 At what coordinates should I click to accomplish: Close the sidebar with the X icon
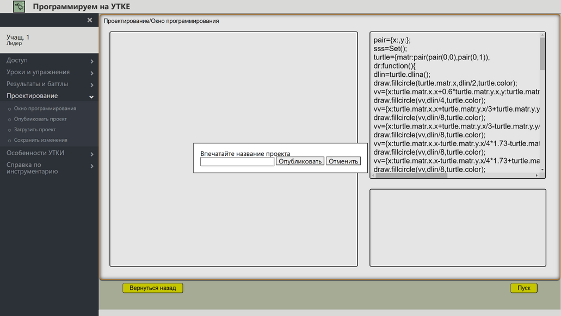pyautogui.click(x=90, y=20)
